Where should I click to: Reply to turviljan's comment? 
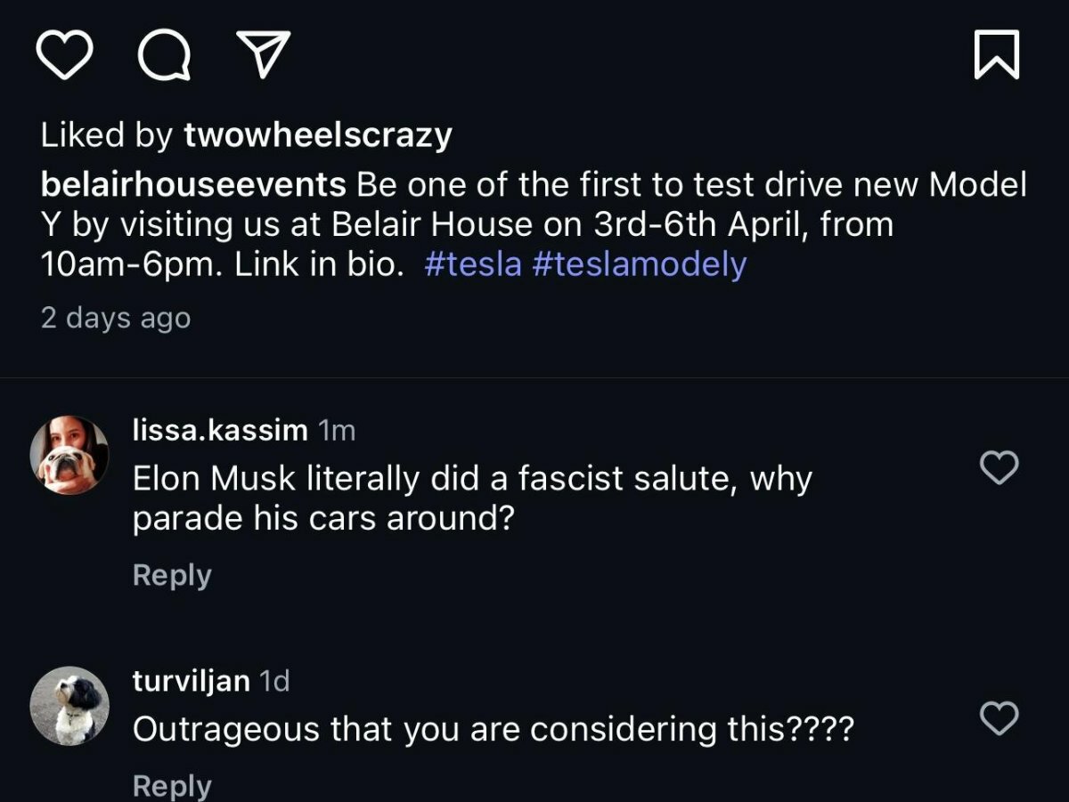[172, 785]
